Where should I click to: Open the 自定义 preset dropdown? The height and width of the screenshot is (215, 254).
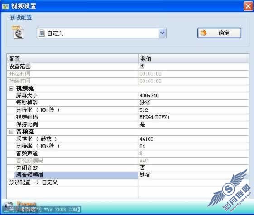162,33
